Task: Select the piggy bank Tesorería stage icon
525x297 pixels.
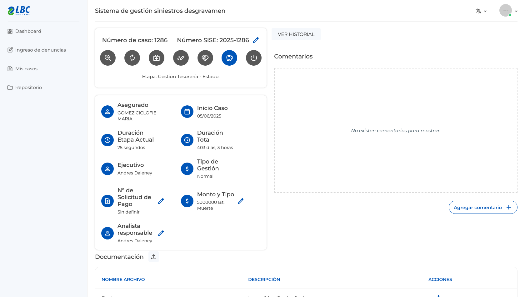Action: click(229, 58)
